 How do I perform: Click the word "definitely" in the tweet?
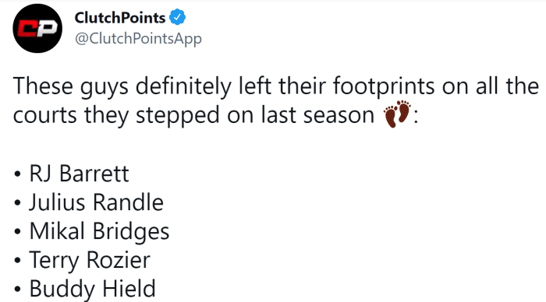(x=183, y=86)
